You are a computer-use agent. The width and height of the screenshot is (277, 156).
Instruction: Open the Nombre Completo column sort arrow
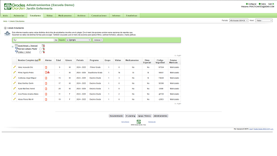tap(39, 60)
